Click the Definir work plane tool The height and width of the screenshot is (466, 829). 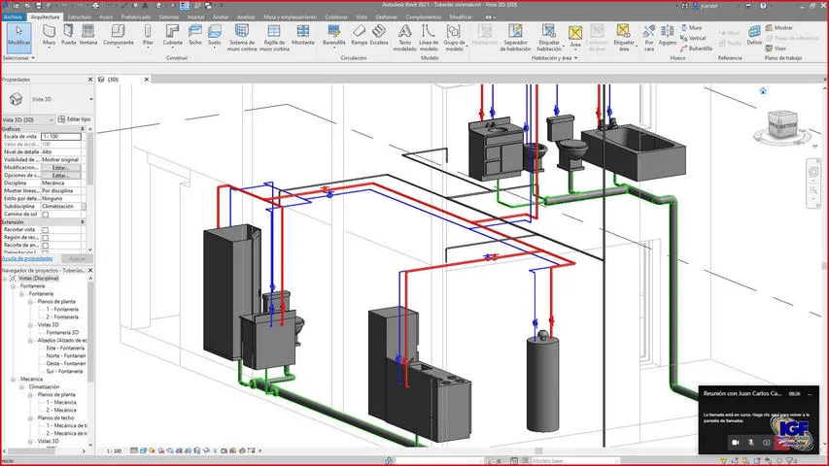pyautogui.click(x=754, y=35)
